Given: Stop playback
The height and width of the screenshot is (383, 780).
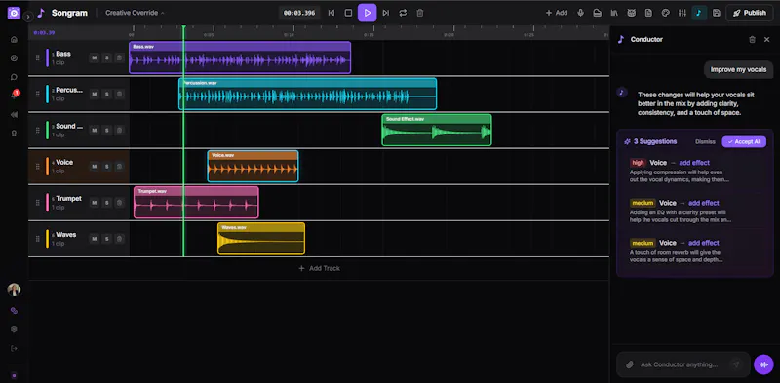Looking at the screenshot, I should click(349, 13).
